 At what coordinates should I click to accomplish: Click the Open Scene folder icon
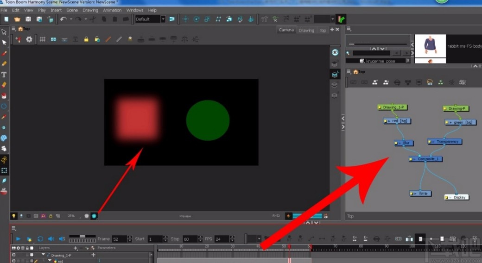17,19
